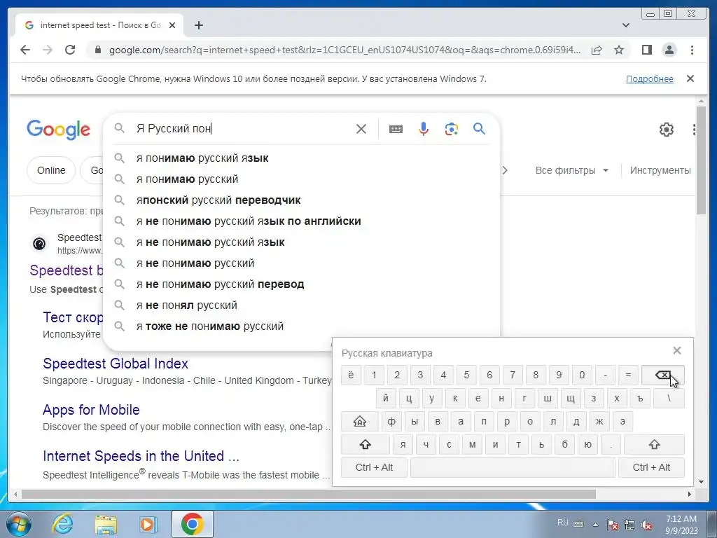The image size is (717, 538).
Task: Open the Action Center flag tray icon
Action: coord(613,525)
